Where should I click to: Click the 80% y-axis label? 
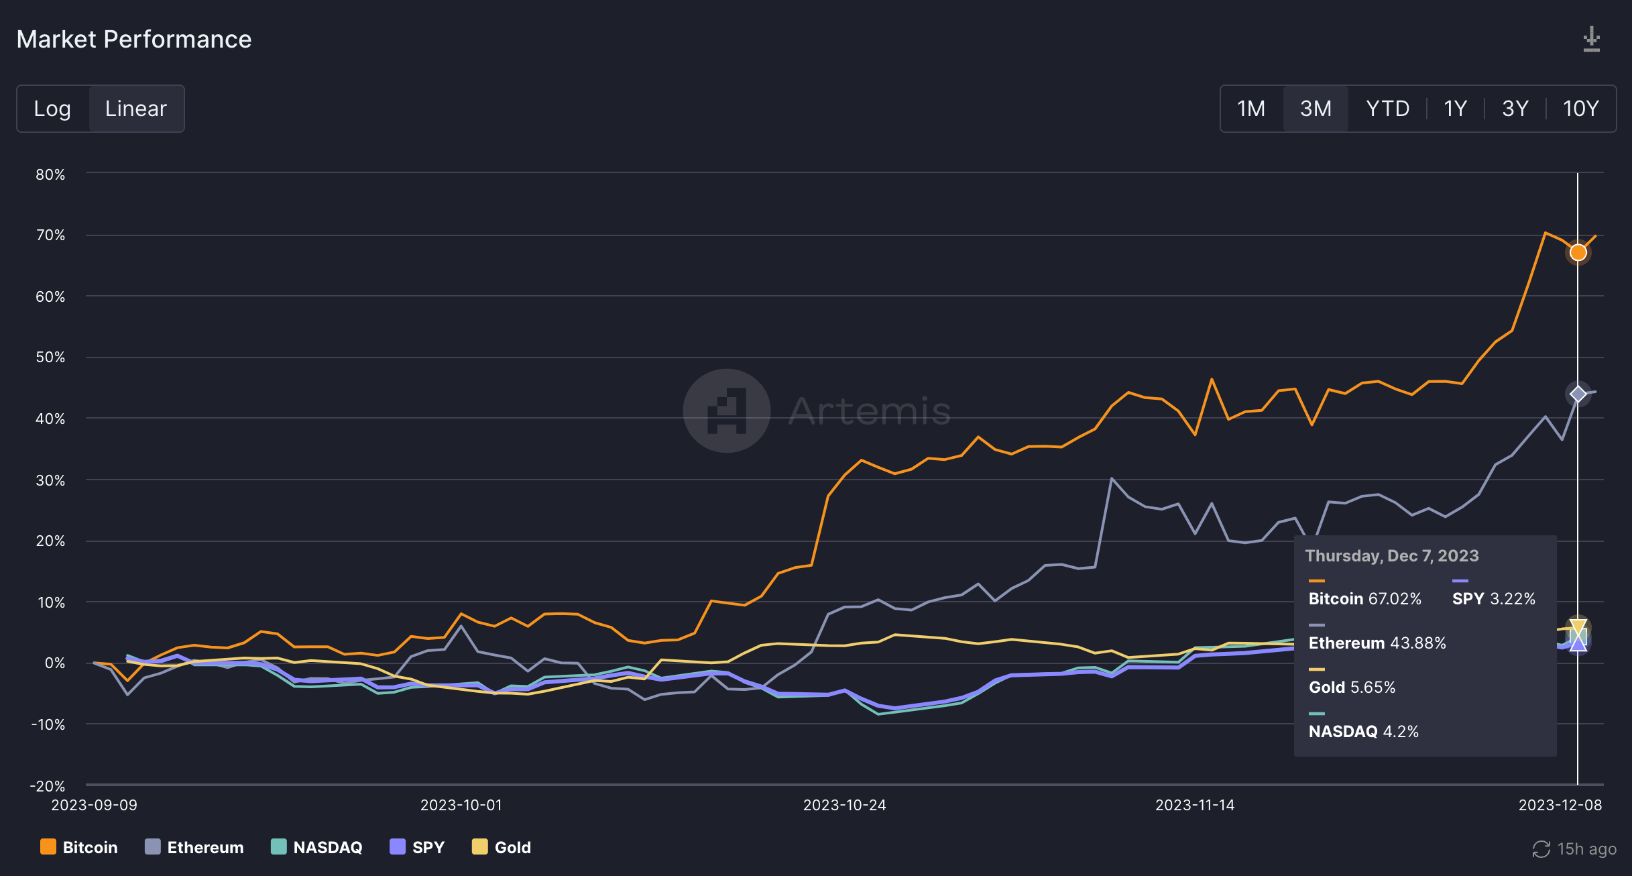click(x=50, y=174)
